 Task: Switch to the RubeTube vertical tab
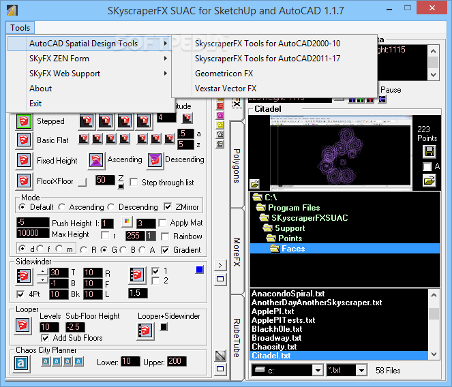[x=237, y=337]
